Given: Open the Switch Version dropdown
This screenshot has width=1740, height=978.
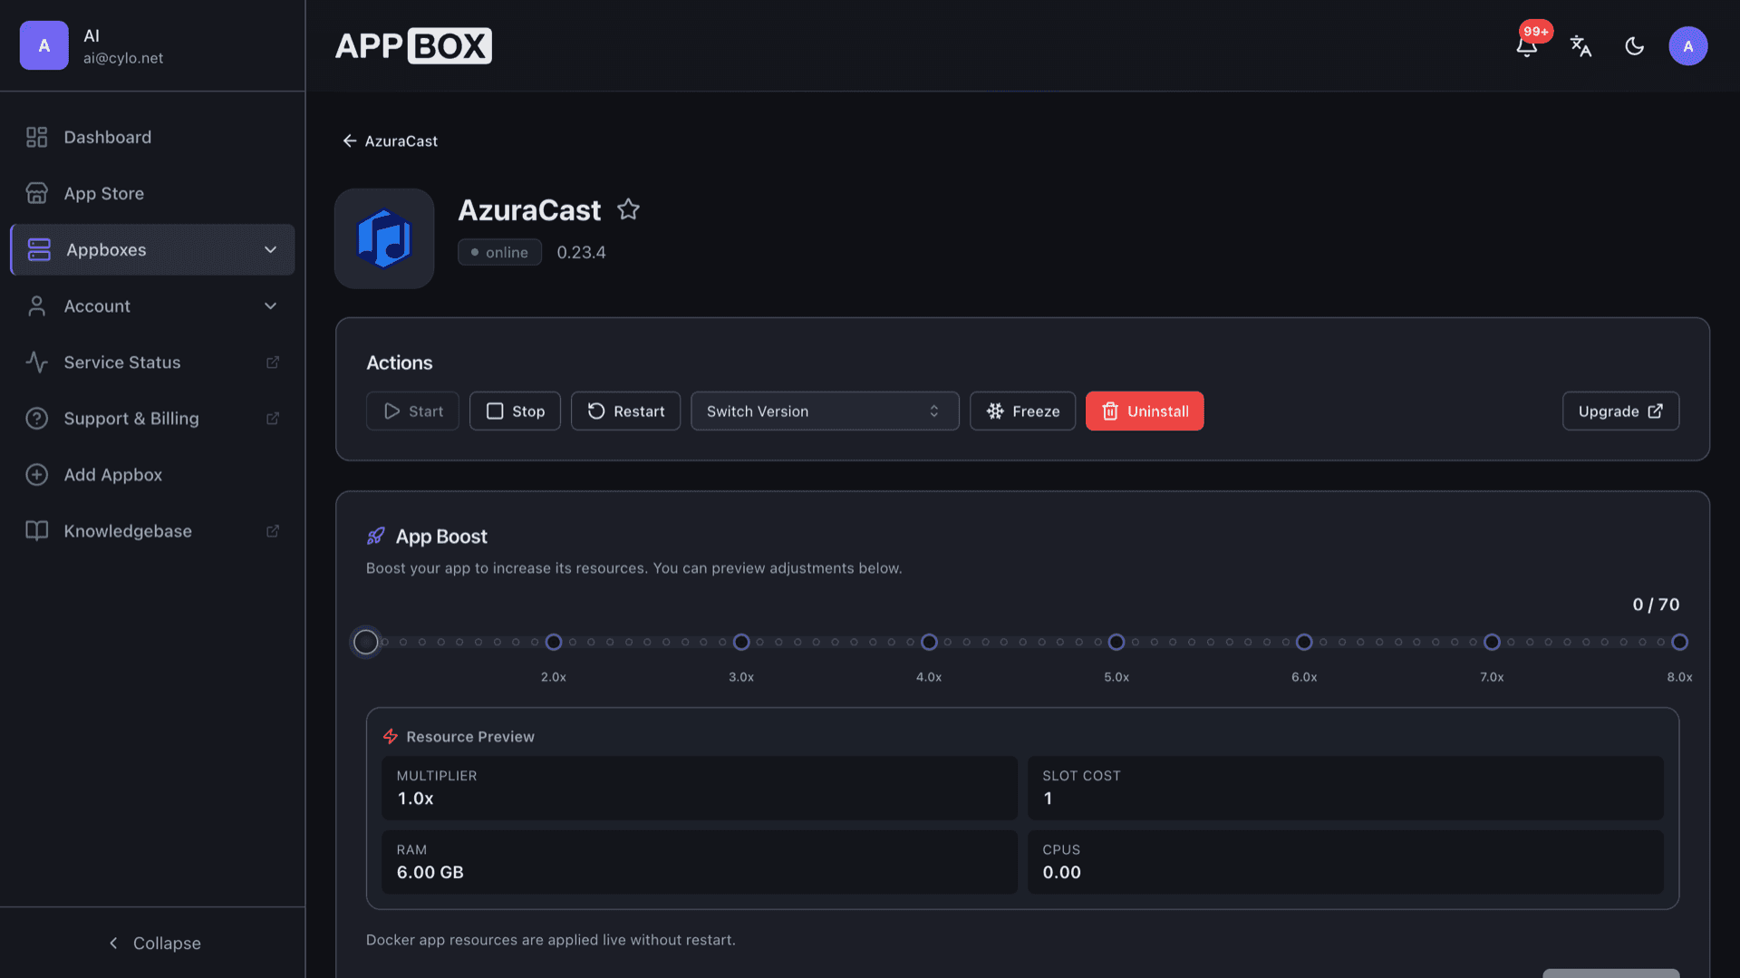Looking at the screenshot, I should coord(825,411).
